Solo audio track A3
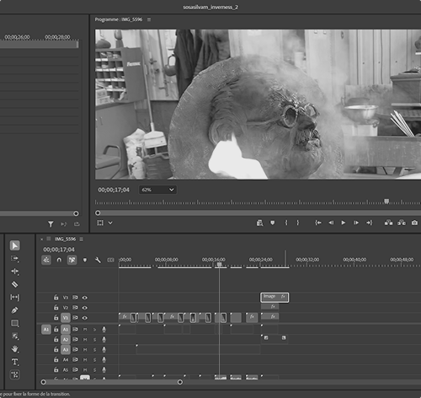421x398 pixels. [x=94, y=350]
